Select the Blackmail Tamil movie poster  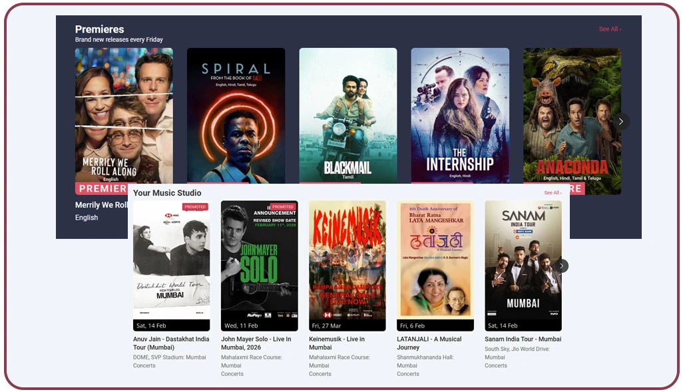click(x=348, y=115)
